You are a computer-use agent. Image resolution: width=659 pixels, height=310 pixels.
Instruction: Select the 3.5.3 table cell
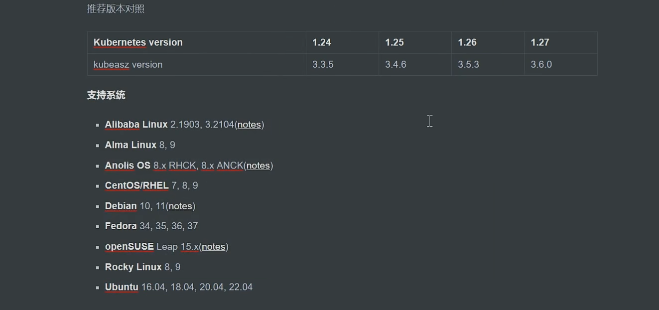pyautogui.click(x=469, y=64)
